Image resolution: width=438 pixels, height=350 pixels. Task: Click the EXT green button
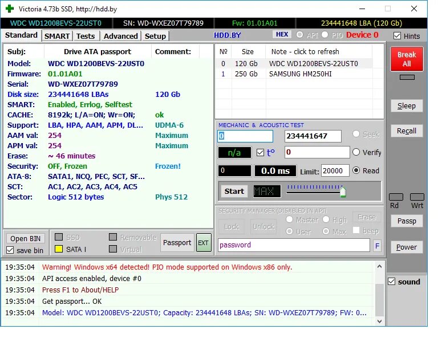coord(204,243)
